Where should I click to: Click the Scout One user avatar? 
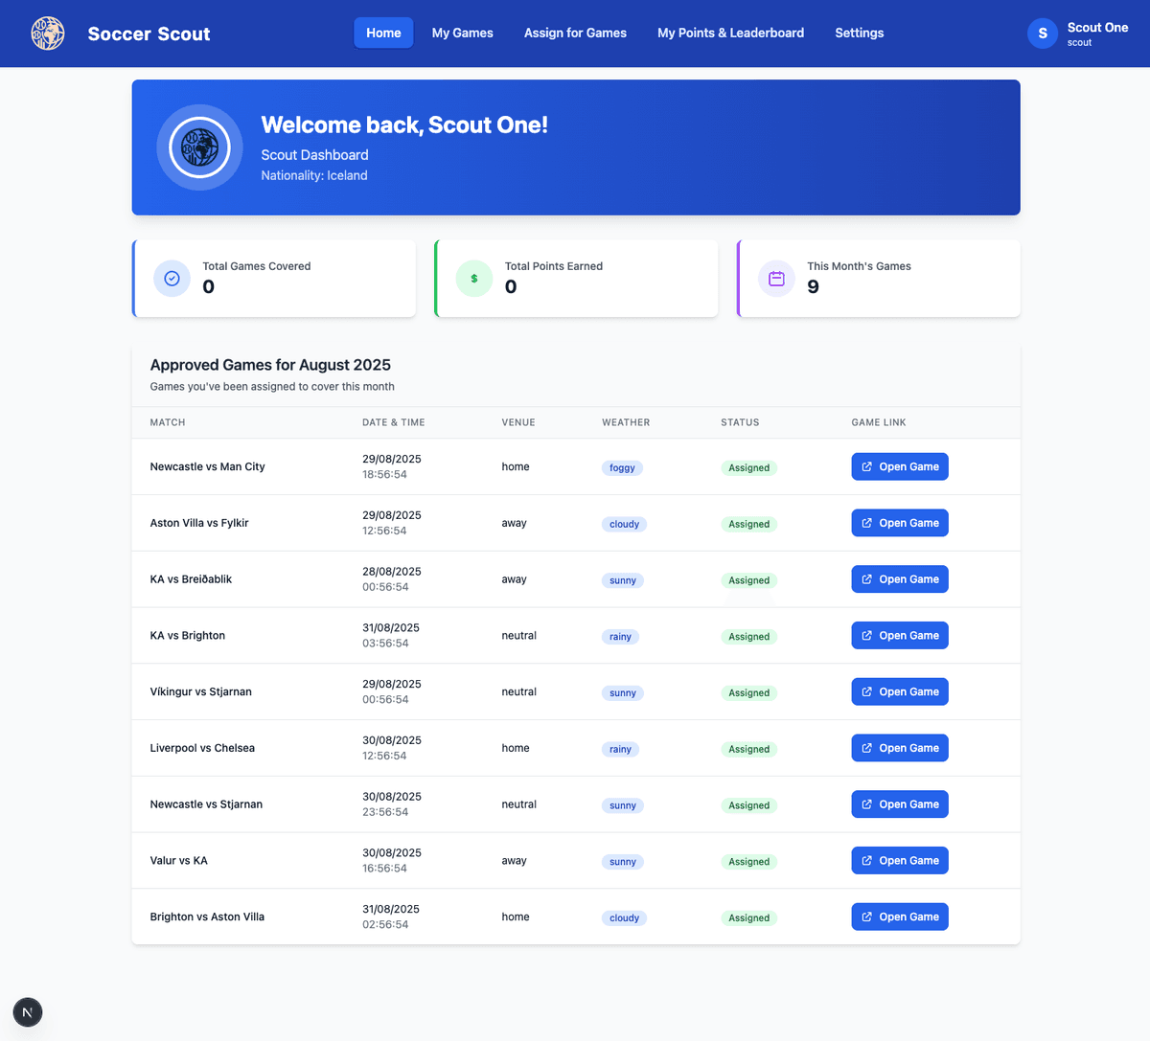(x=1043, y=34)
